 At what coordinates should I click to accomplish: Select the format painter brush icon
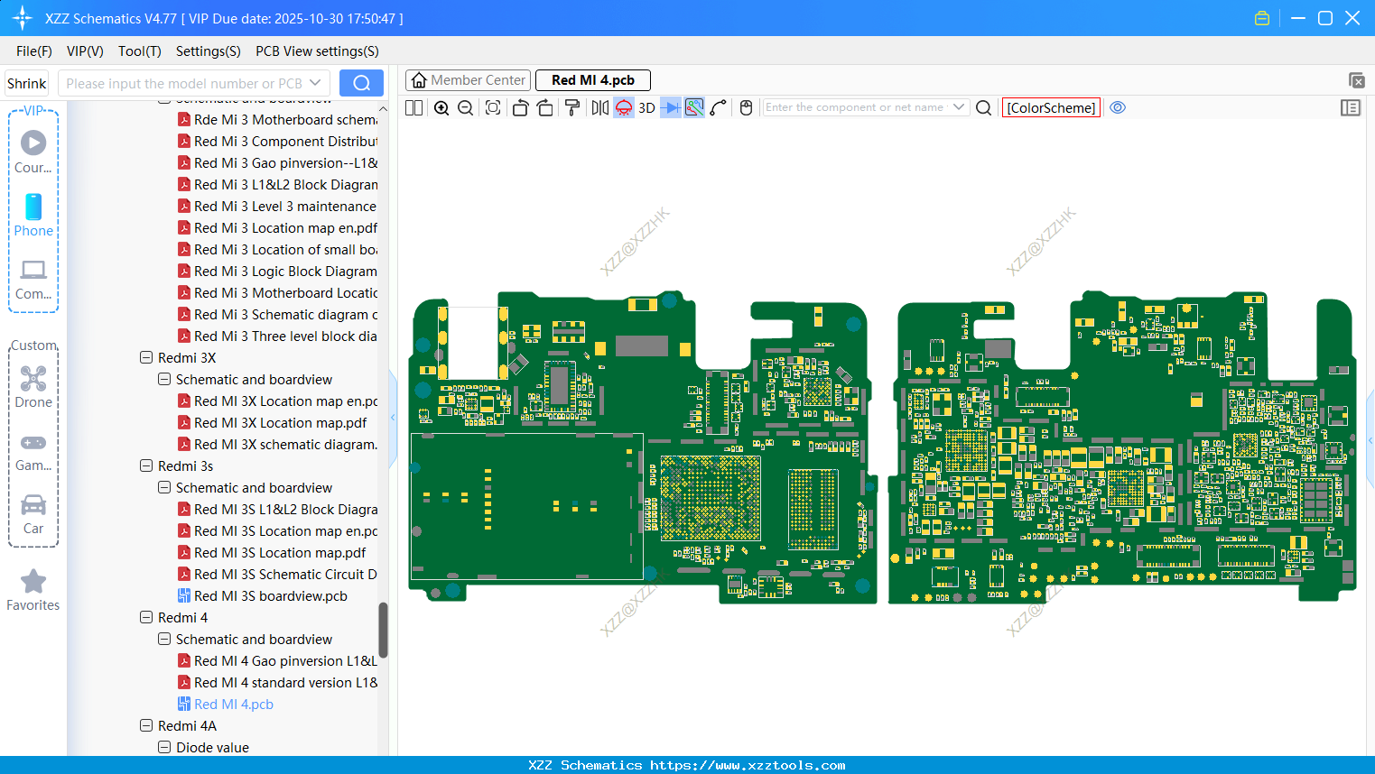click(x=572, y=108)
